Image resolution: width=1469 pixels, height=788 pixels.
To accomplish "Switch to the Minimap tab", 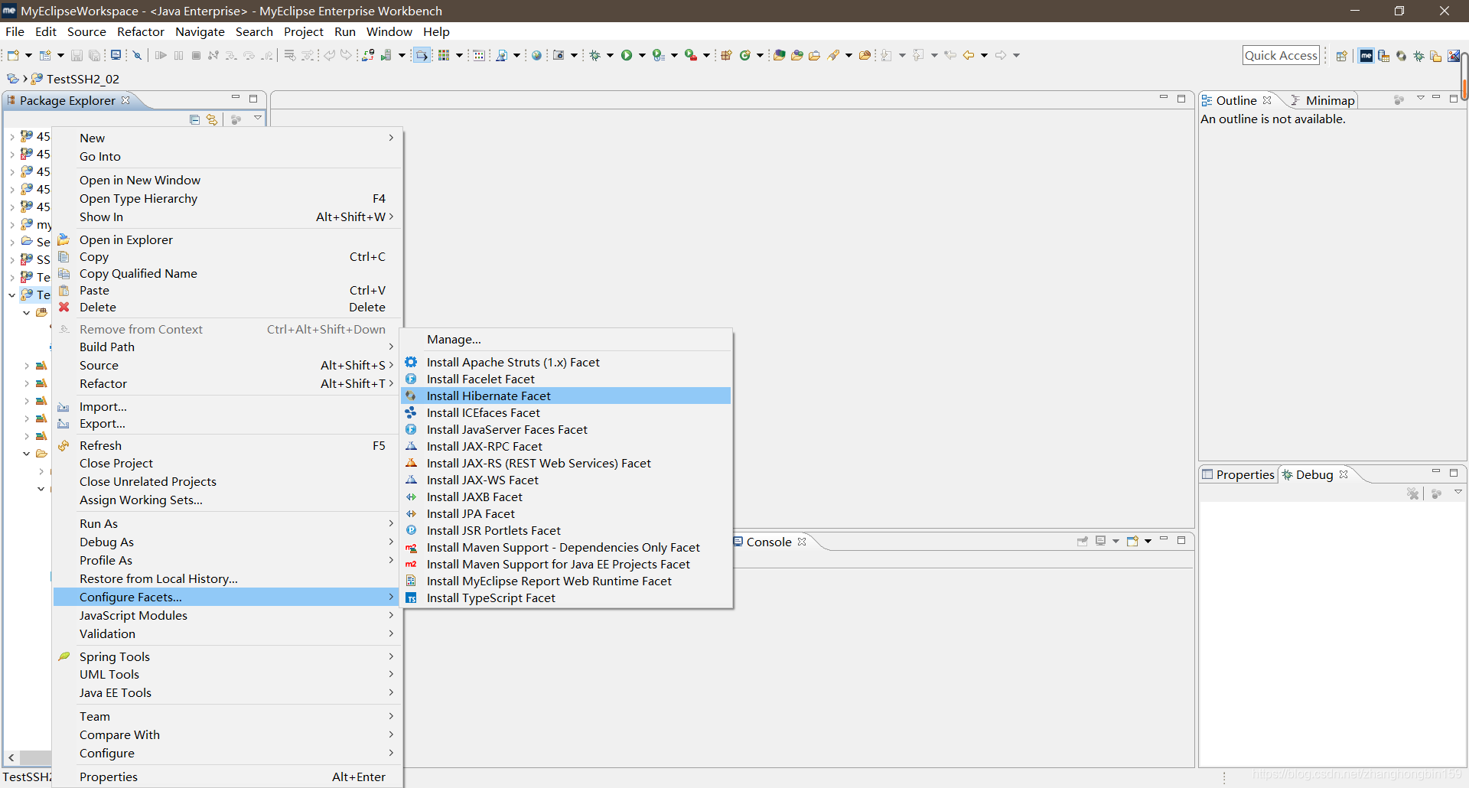I will coord(1322,100).
